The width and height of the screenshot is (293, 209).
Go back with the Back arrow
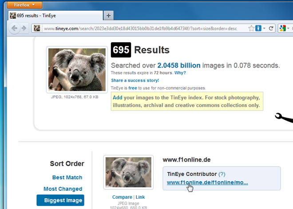click(14, 28)
